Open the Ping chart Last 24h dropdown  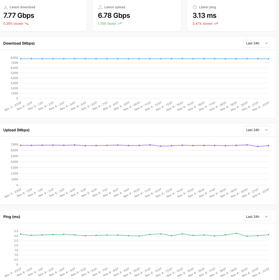click(257, 217)
